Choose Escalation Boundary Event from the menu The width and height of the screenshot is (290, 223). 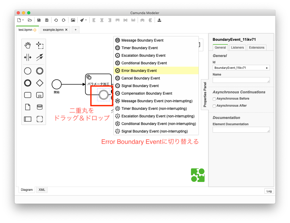coord(156,55)
